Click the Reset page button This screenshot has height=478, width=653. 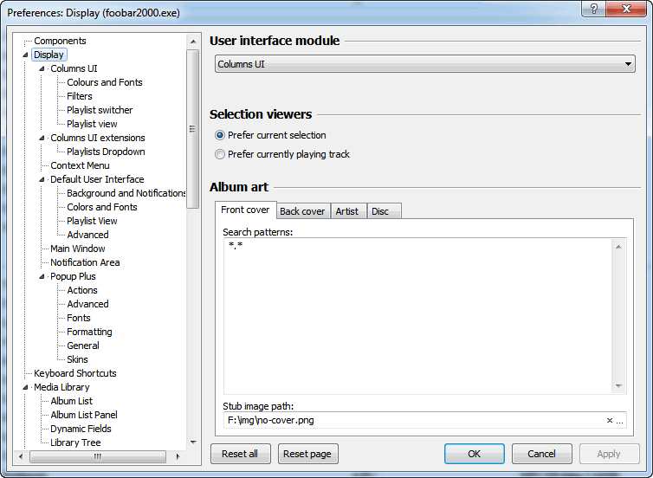coord(307,454)
